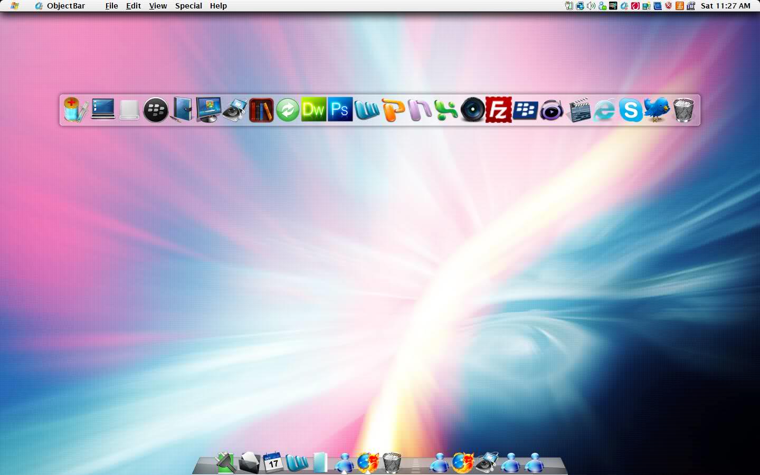This screenshot has height=475, width=760.
Task: Open Microsoft Word in the upper dock
Action: pyautogui.click(x=367, y=110)
